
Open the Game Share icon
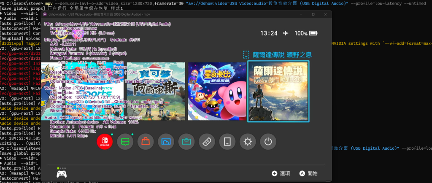click(x=186, y=142)
